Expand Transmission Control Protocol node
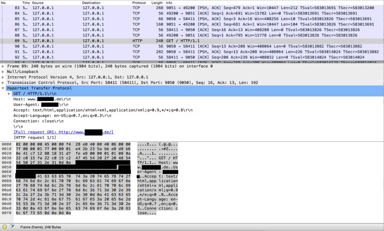384x231 pixels. (3, 82)
